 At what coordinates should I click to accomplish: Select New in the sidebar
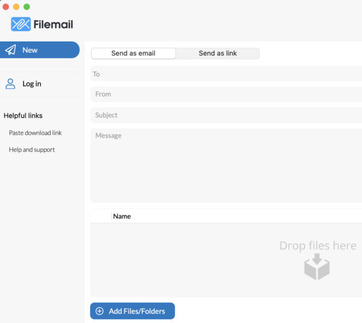40,50
